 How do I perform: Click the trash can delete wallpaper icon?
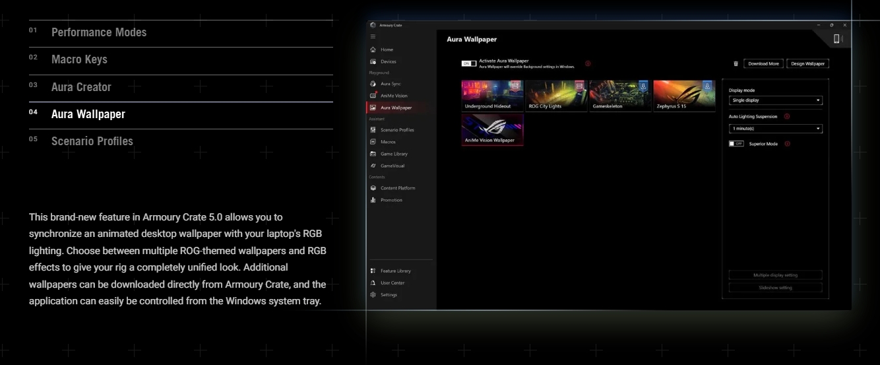[736, 64]
